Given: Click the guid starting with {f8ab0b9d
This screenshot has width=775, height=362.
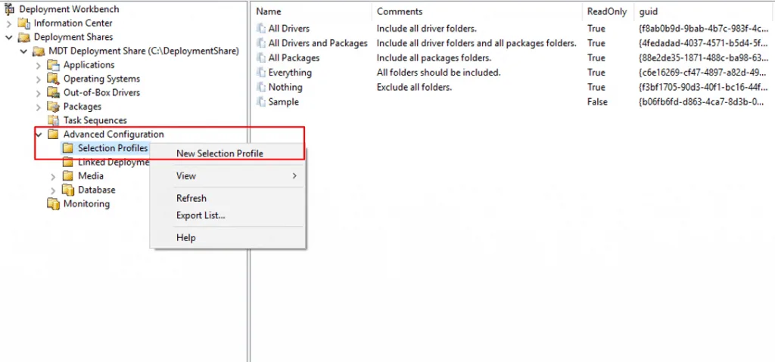Looking at the screenshot, I should point(704,29).
